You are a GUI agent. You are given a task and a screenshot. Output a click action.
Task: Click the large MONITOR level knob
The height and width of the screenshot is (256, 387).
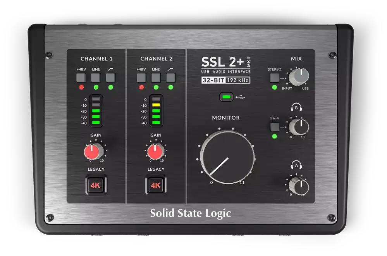[x=227, y=157]
